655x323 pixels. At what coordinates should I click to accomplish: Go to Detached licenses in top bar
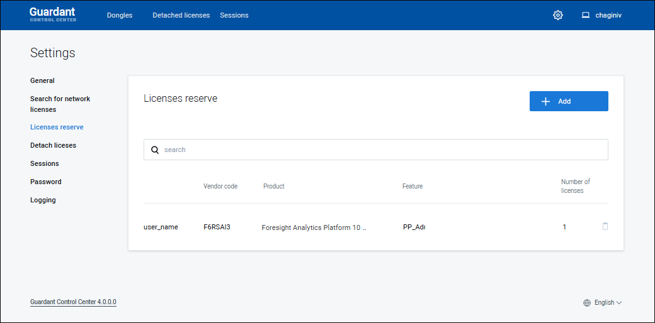click(181, 15)
